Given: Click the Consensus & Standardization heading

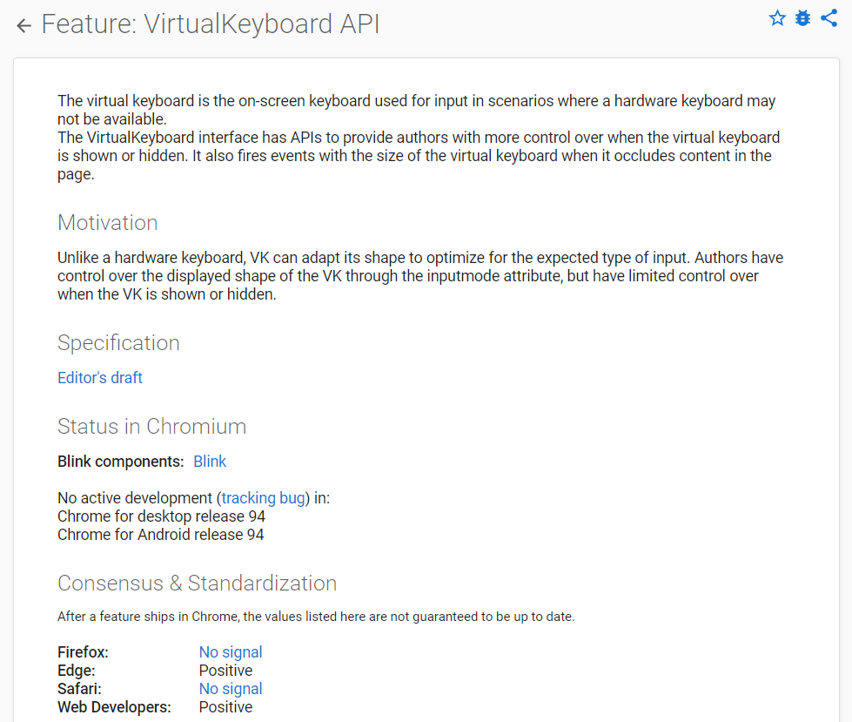Looking at the screenshot, I should (197, 584).
